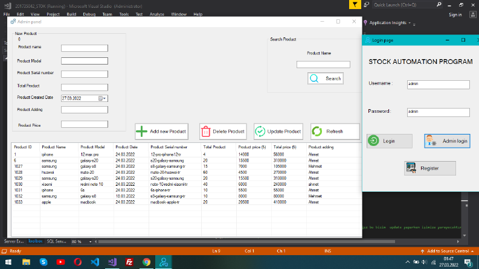Click the Register button
479x269 pixels.
(430, 168)
